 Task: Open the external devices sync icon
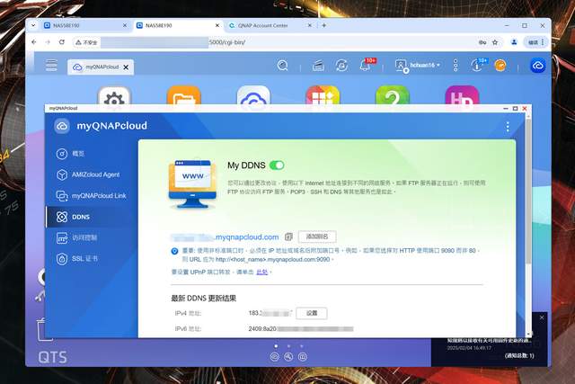click(x=341, y=66)
